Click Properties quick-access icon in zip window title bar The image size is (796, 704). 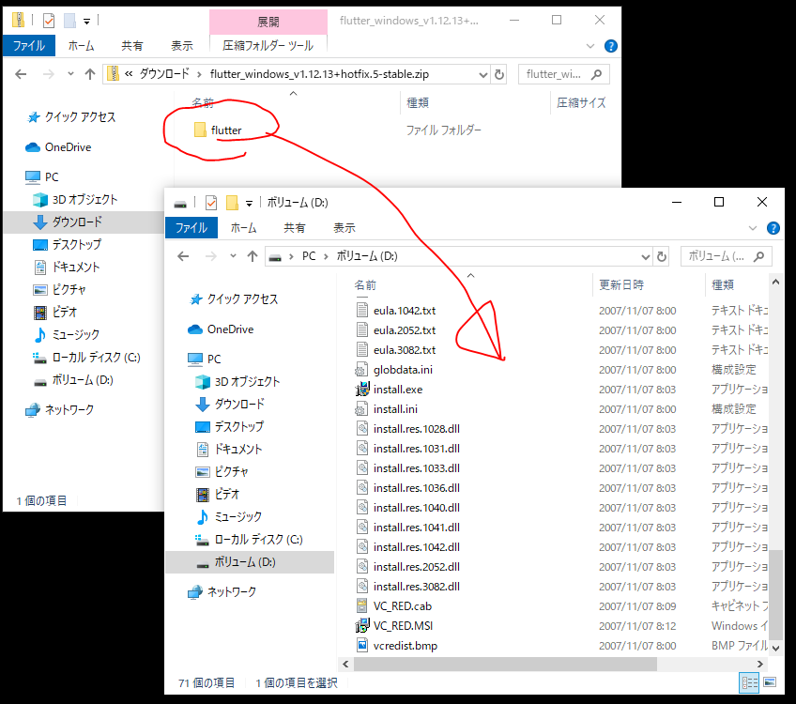pos(49,21)
